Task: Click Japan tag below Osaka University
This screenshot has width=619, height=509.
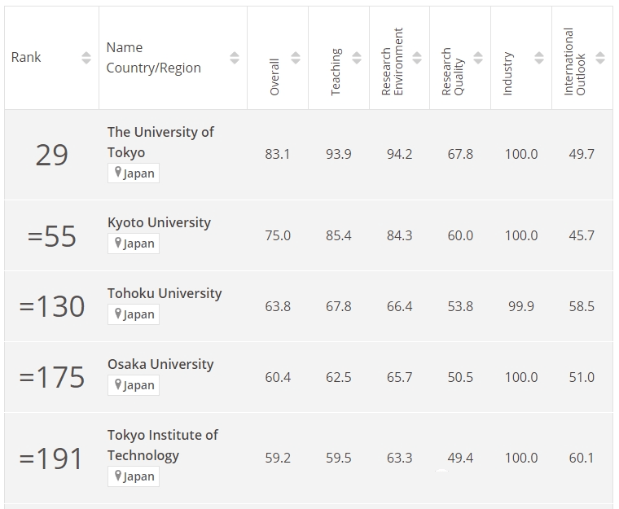Action: tap(134, 385)
